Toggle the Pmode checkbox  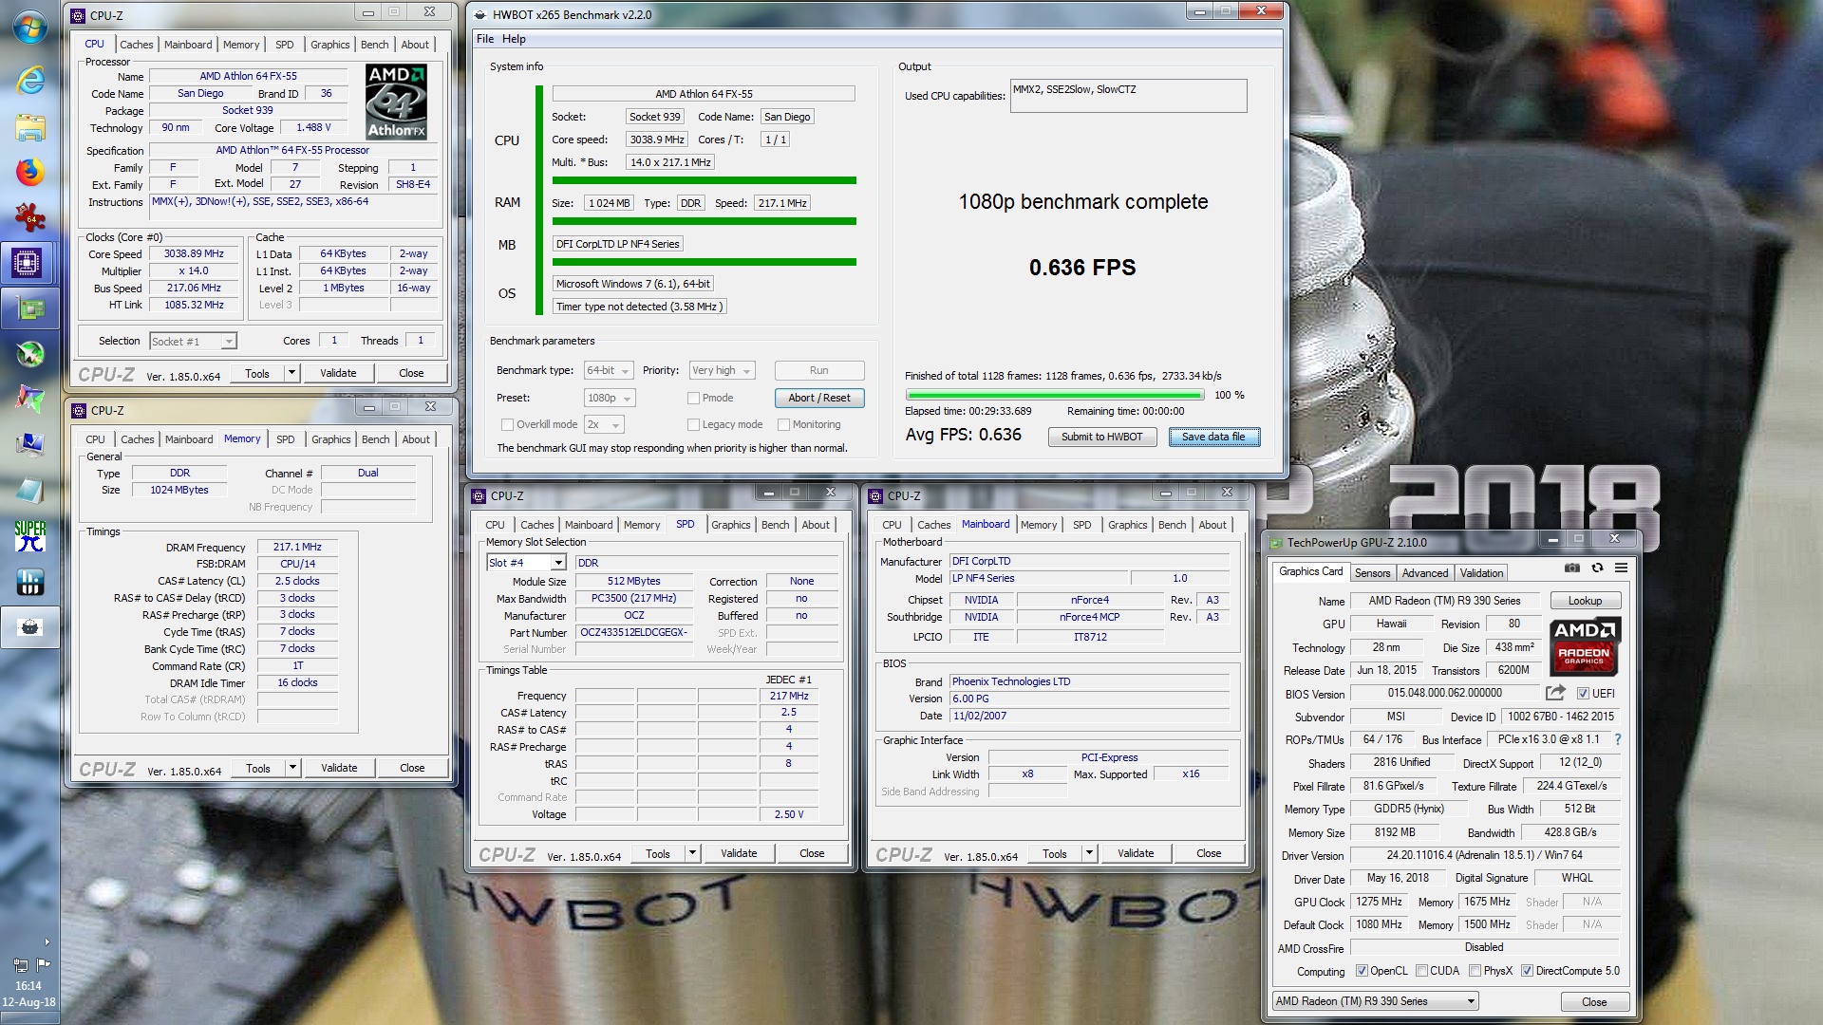[x=693, y=399]
